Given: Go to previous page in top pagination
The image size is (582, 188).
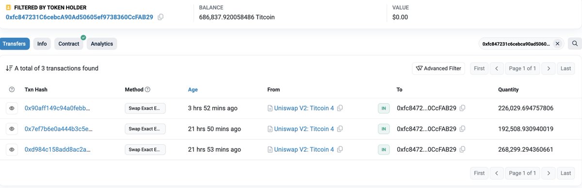Looking at the screenshot, I should pyautogui.click(x=496, y=68).
